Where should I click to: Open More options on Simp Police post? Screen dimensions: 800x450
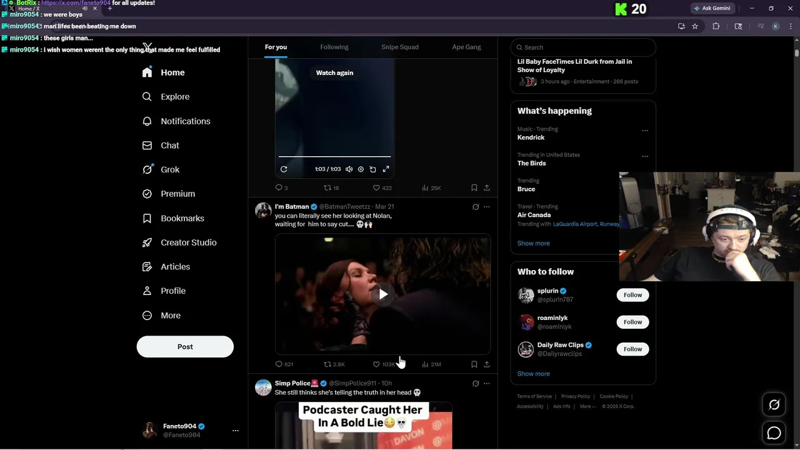click(487, 384)
